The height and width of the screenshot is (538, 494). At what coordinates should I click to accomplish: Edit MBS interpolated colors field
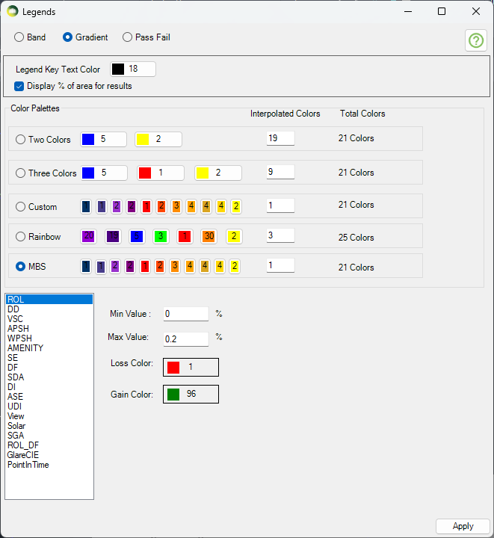[280, 265]
